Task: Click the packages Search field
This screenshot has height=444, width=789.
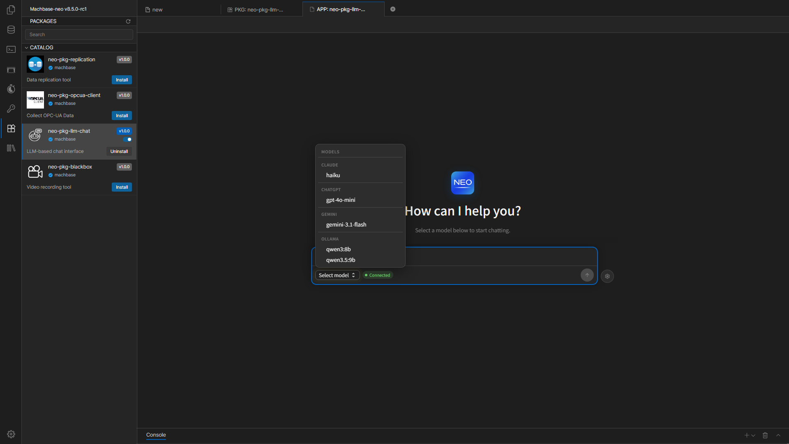Action: (79, 35)
